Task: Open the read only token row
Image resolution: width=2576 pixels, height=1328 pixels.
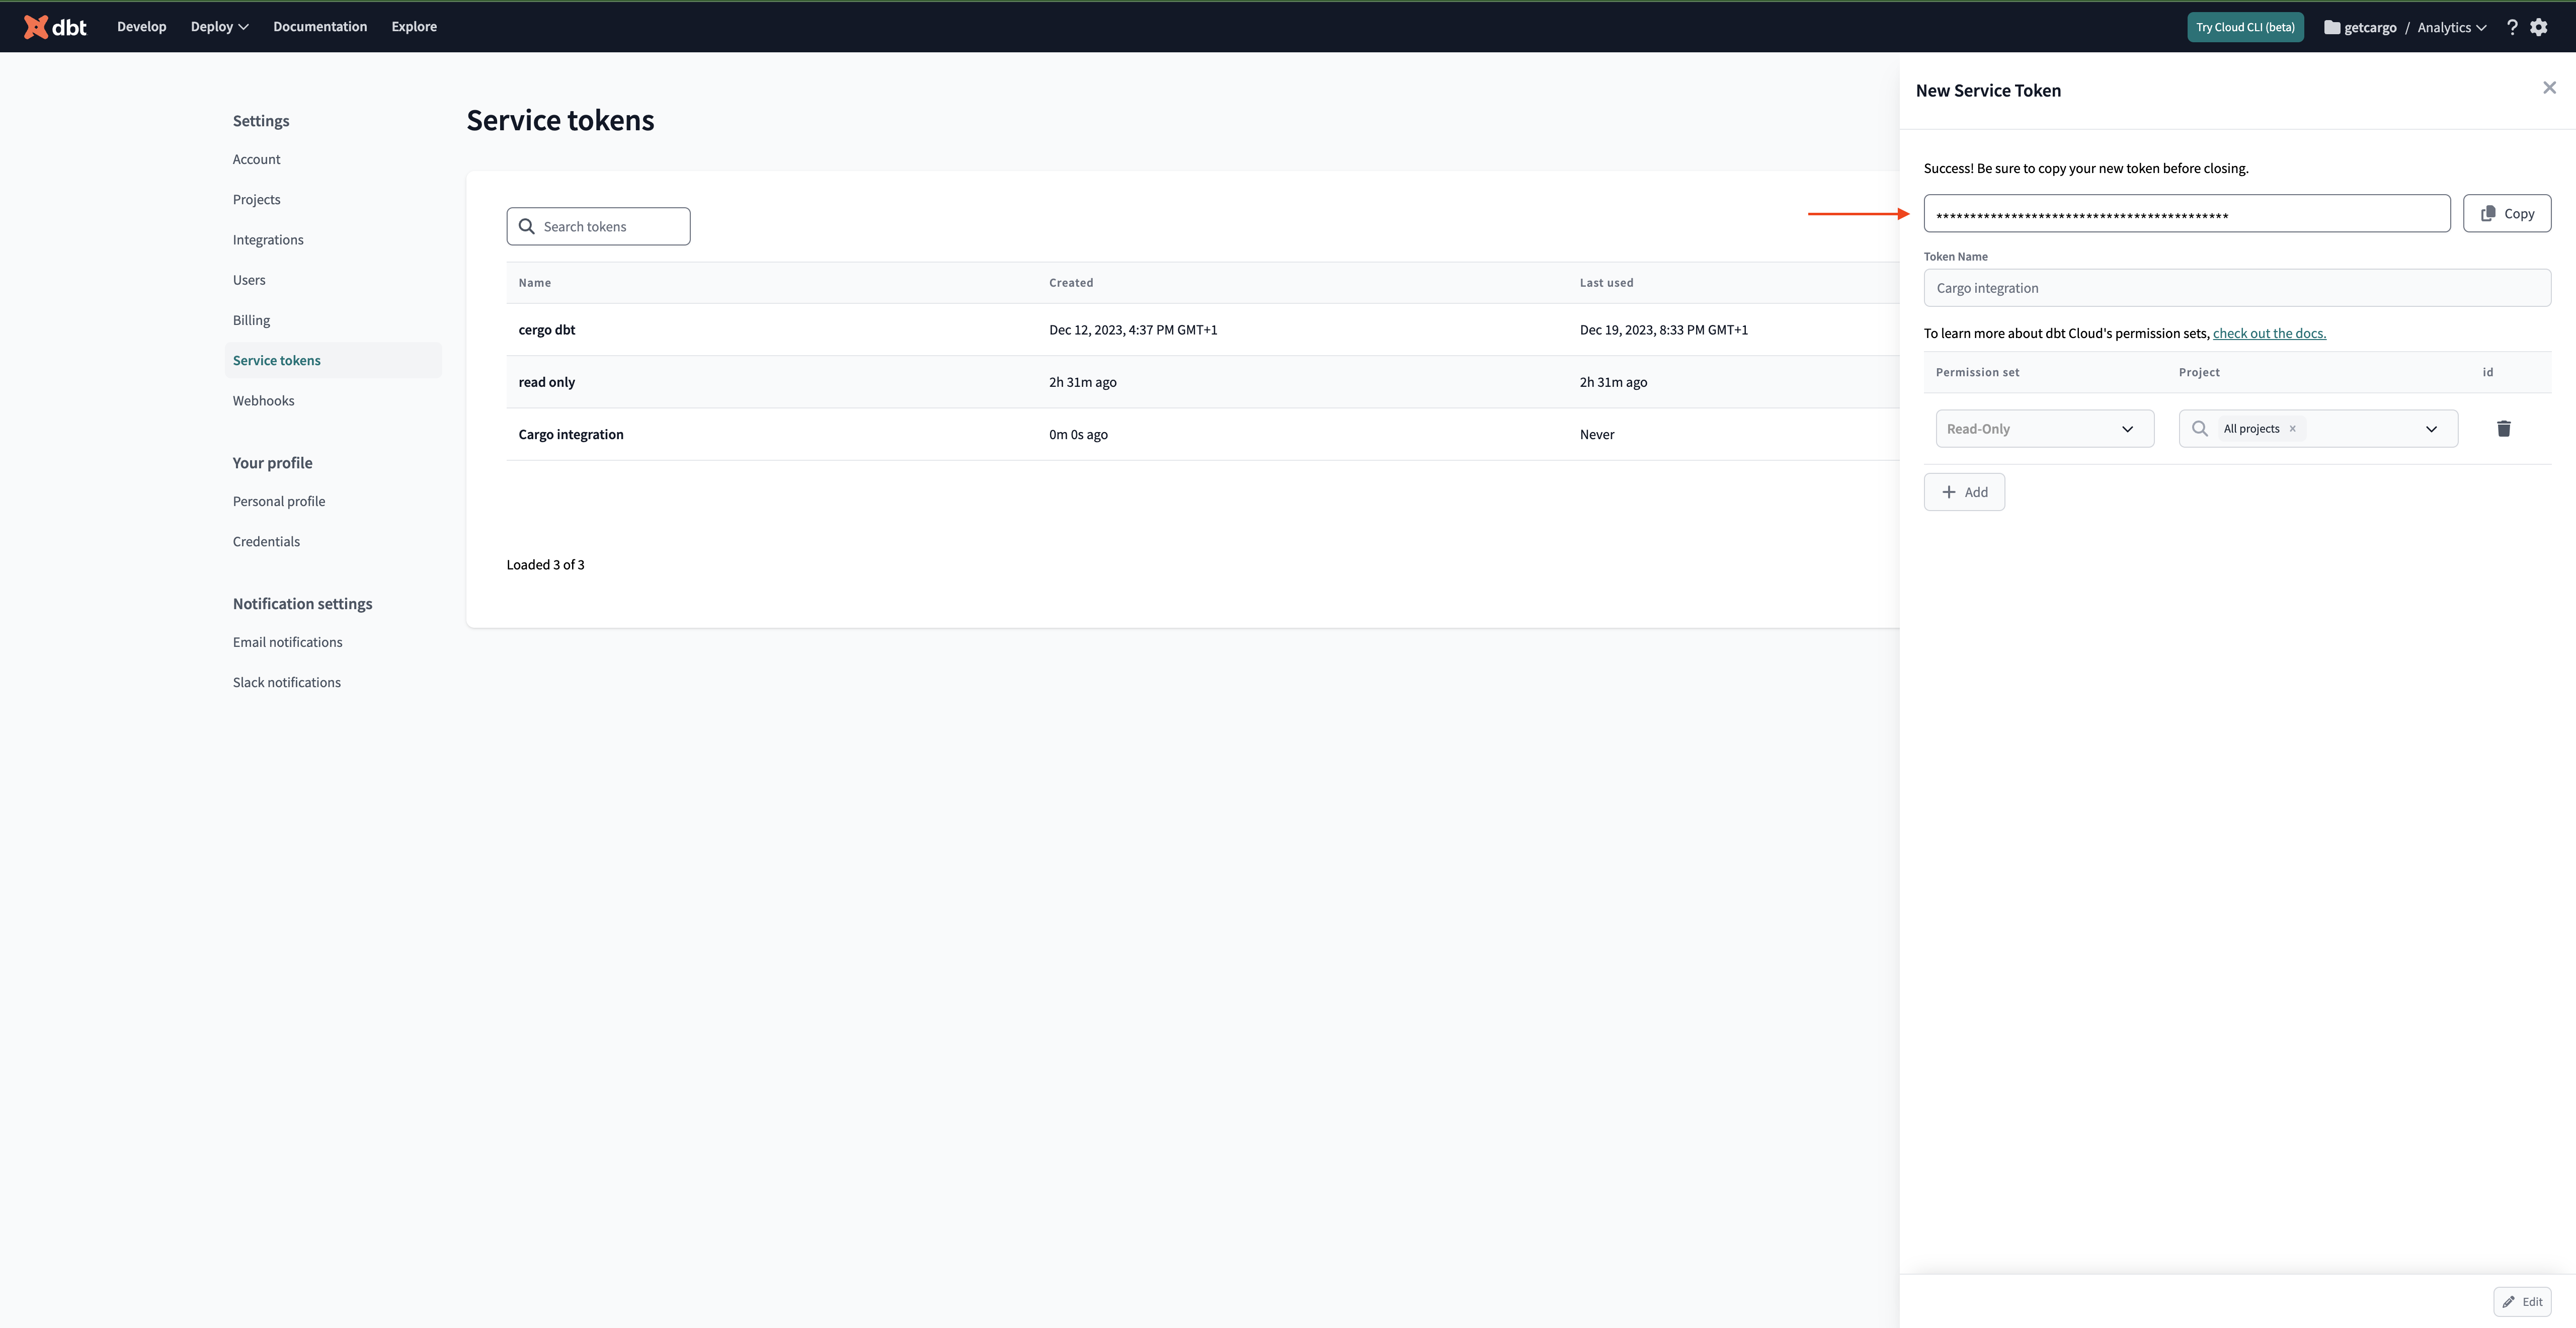Action: 1202,382
